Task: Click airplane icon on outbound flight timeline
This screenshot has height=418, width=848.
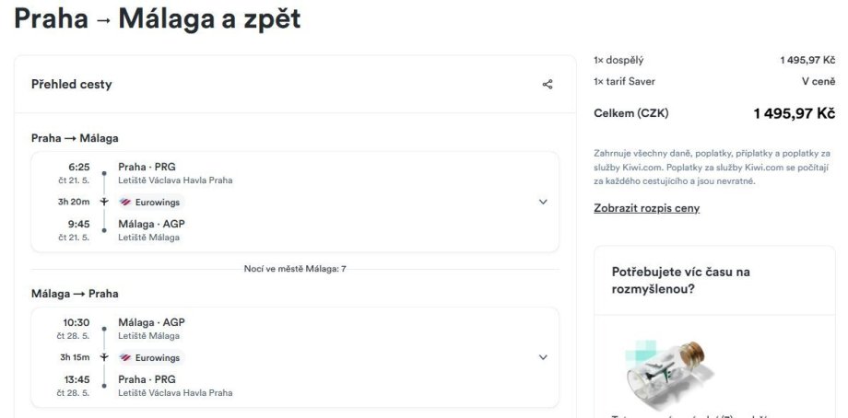Action: (x=104, y=202)
